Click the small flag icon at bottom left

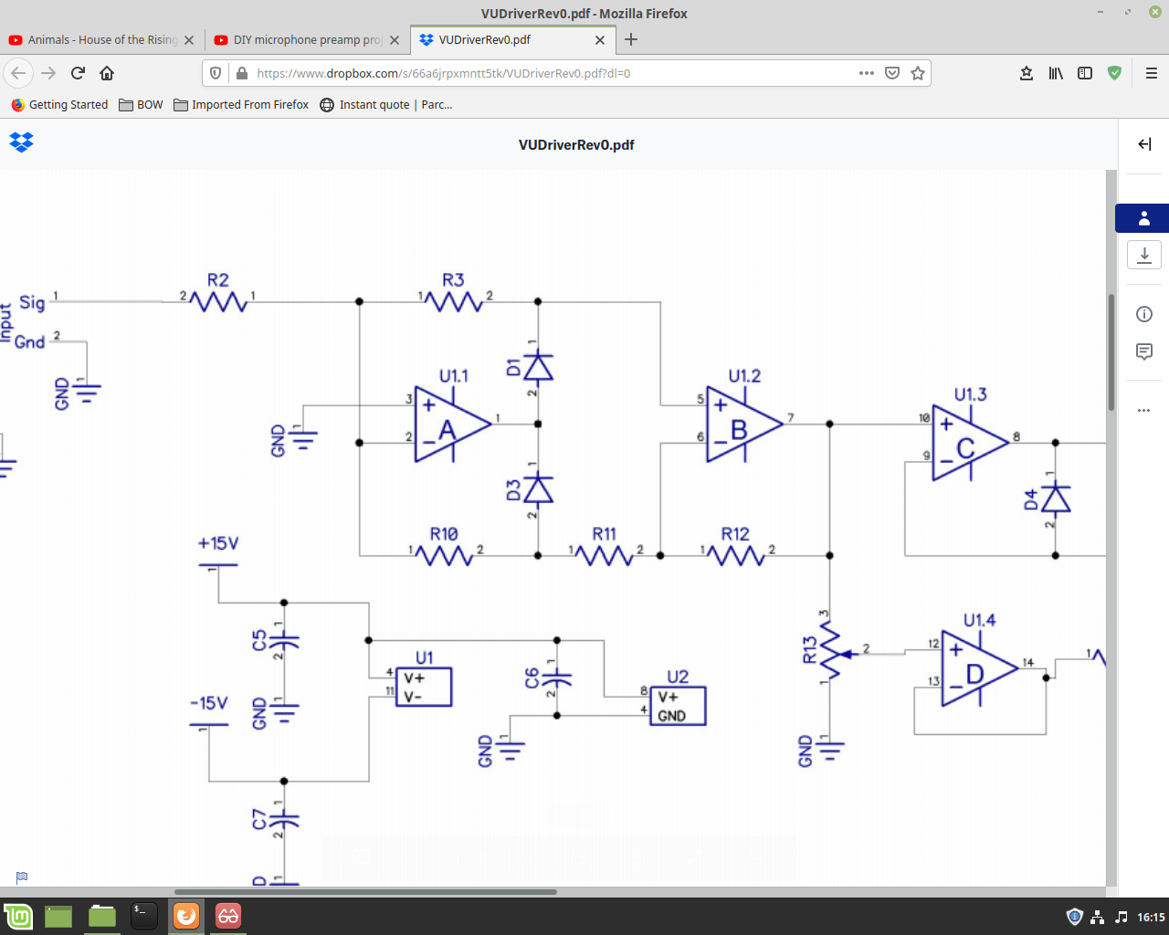pos(22,877)
